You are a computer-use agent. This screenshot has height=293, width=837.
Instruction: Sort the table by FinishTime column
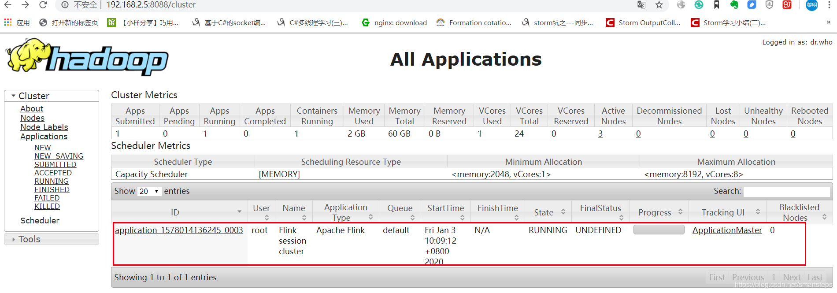[x=498, y=212]
